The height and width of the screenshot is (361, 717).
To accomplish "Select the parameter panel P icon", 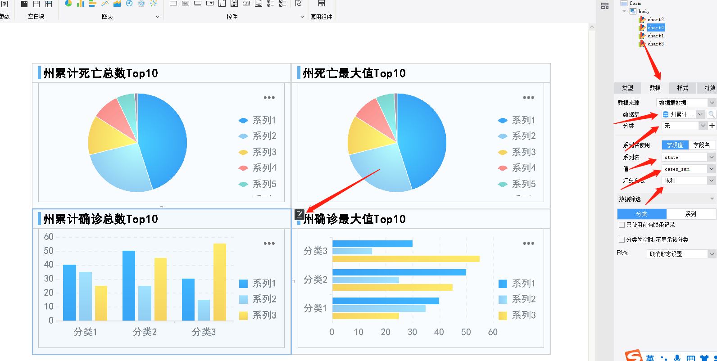I will [5, 4].
